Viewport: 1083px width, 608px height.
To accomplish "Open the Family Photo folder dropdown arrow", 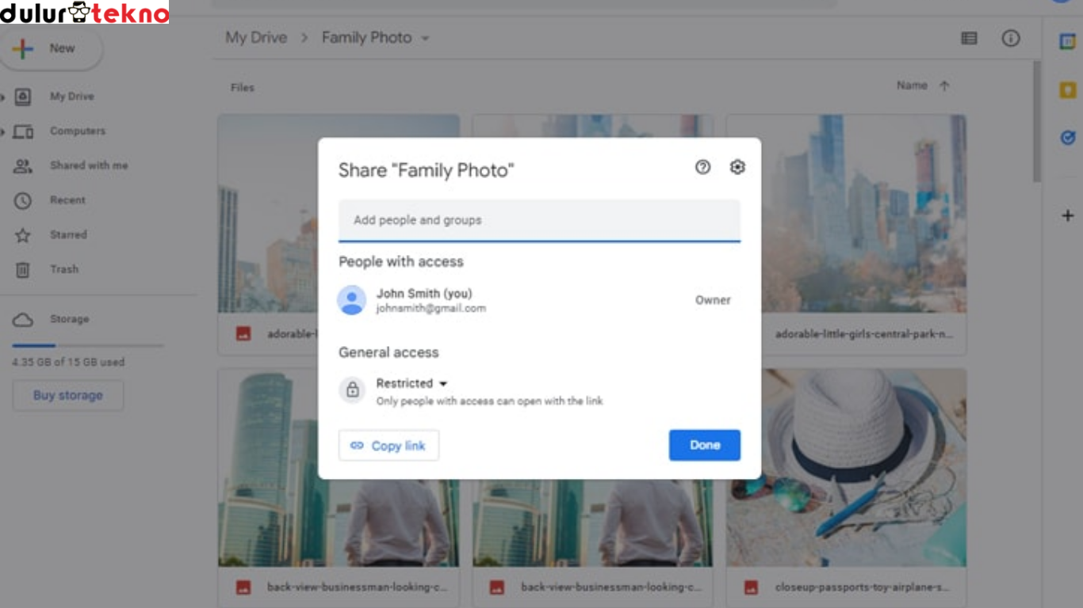I will 425,38.
